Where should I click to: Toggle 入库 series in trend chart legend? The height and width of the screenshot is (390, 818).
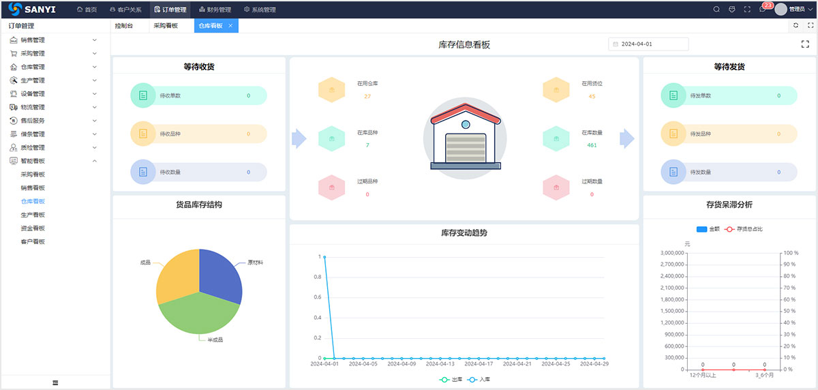(x=479, y=379)
